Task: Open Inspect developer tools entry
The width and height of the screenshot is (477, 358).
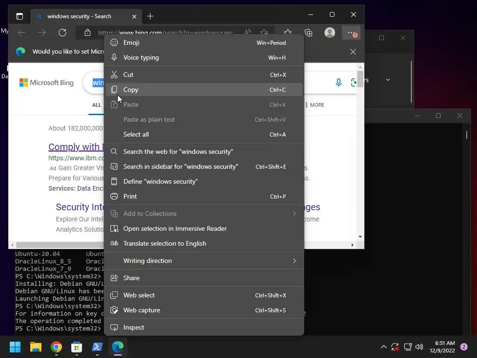Action: pyautogui.click(x=204, y=328)
